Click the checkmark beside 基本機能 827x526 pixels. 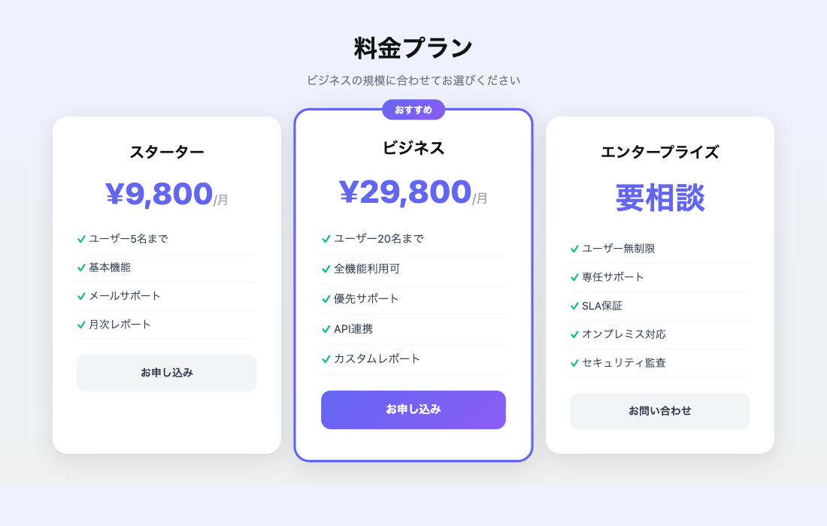click(80, 268)
